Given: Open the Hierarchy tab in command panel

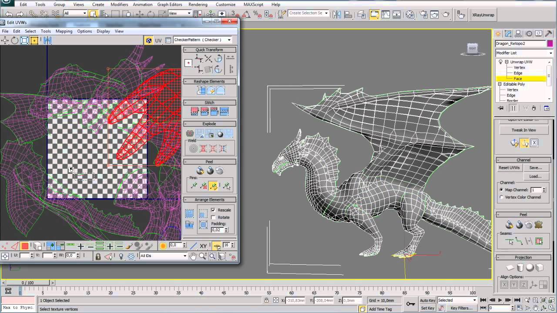Looking at the screenshot, I should pyautogui.click(x=518, y=33).
